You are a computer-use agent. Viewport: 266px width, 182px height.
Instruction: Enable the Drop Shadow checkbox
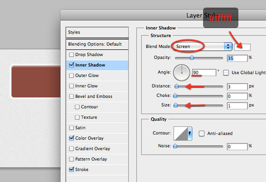pyautogui.click(x=72, y=55)
